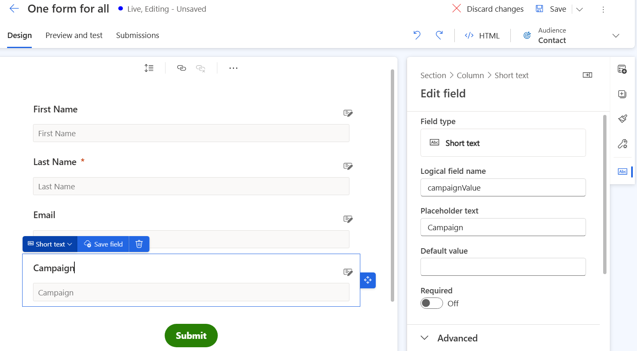Open the Audience Contact dropdown chevron

click(x=616, y=36)
